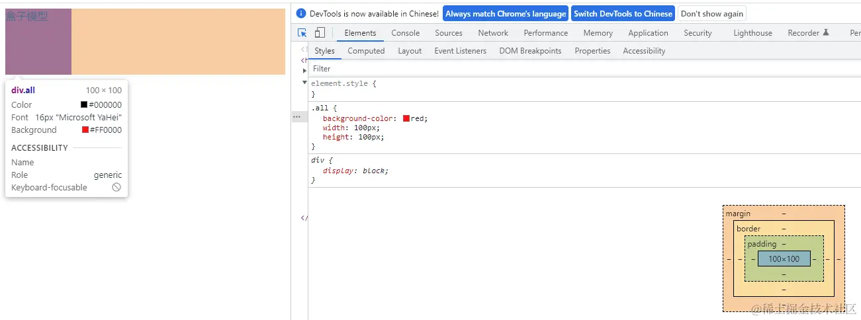The height and width of the screenshot is (320, 861).
Task: Switch to the Memory tab
Action: pos(598,33)
